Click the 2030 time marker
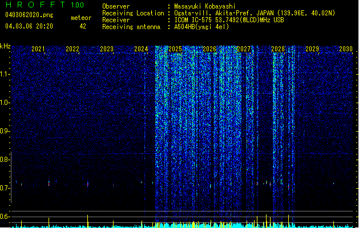 pos(346,49)
